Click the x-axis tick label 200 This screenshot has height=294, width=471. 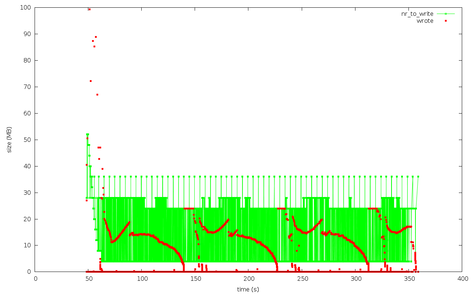pyautogui.click(x=249, y=279)
